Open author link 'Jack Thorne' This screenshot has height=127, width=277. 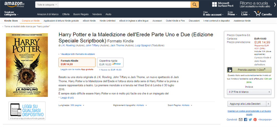tap(117, 45)
